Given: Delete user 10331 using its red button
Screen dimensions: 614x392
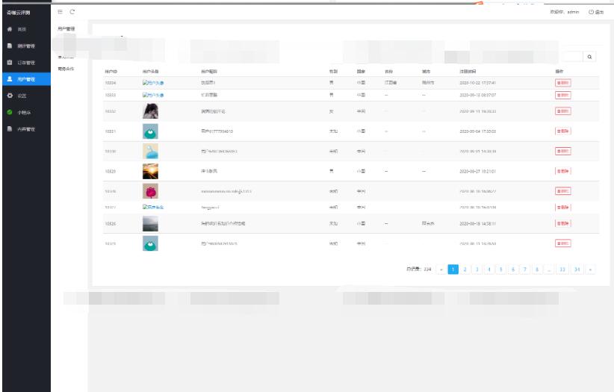Looking at the screenshot, I should [x=562, y=129].
